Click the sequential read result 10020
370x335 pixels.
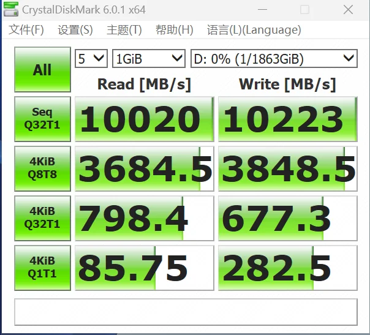click(x=144, y=119)
